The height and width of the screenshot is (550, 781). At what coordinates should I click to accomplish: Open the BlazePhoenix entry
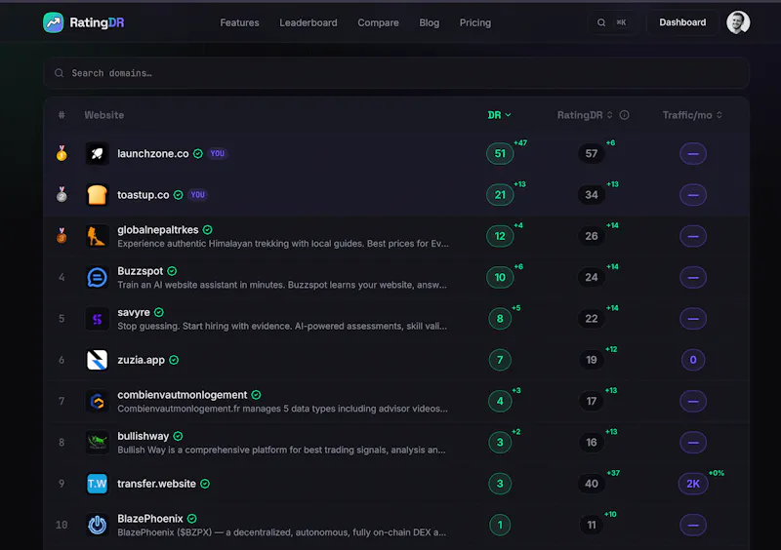pyautogui.click(x=150, y=519)
